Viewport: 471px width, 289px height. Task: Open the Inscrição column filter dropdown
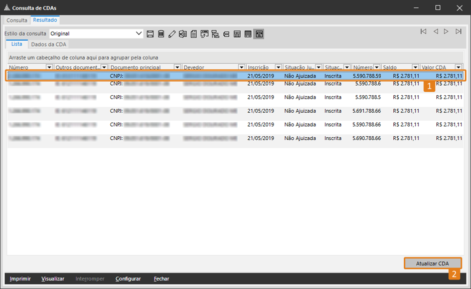pyautogui.click(x=278, y=68)
